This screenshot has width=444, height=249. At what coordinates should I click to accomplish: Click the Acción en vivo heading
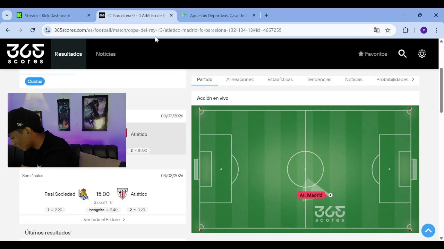[x=213, y=98]
